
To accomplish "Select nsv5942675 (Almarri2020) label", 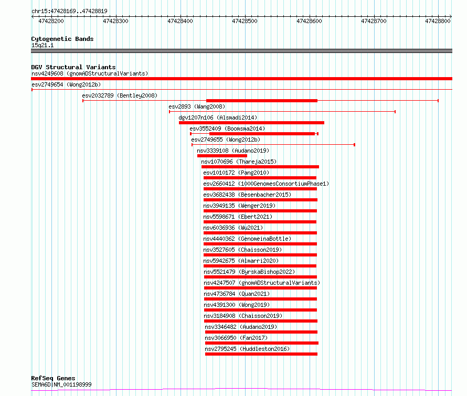I will click(241, 261).
